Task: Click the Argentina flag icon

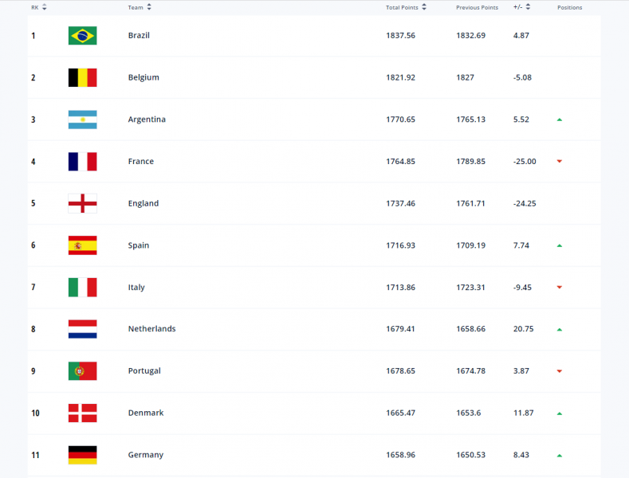Action: click(82, 119)
